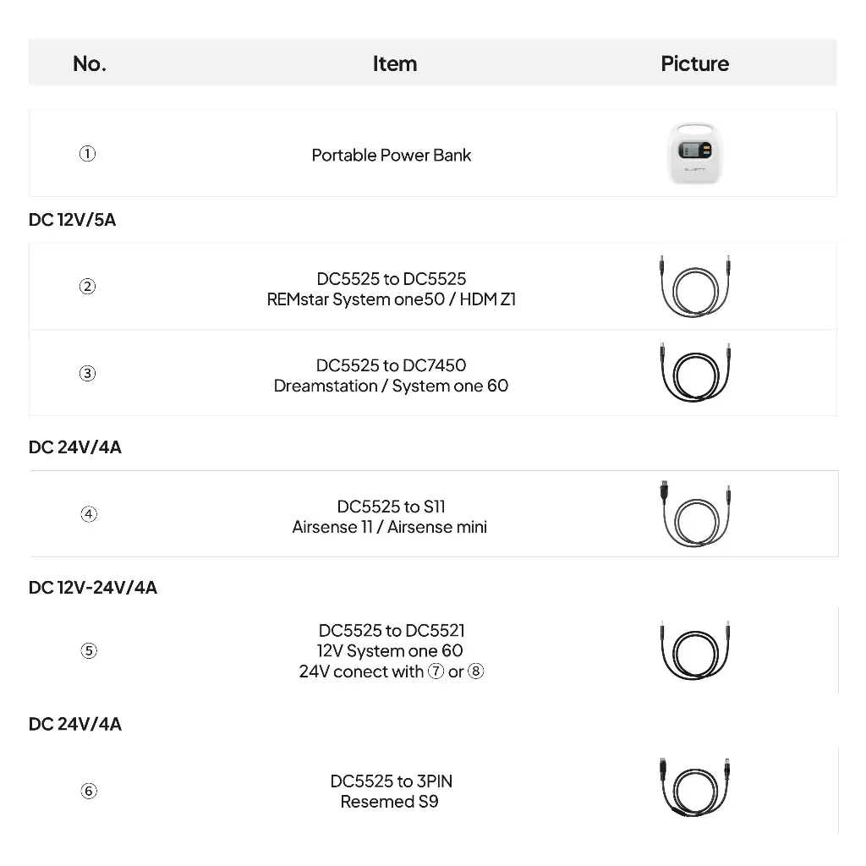Viewport: 866px width, 866px height.
Task: Click the "Item" column header
Action: coord(394,63)
